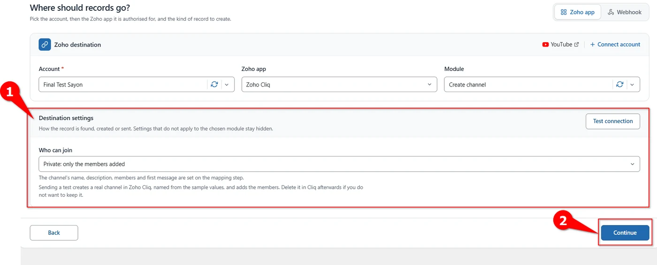Refresh the Account list

coord(214,85)
